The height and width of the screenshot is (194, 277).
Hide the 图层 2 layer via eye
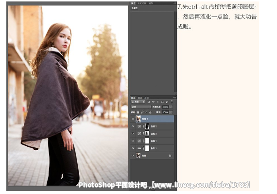(x=133, y=119)
